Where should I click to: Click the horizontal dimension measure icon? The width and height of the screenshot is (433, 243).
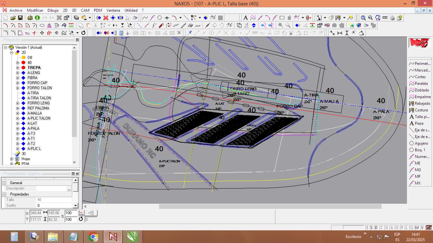(340, 33)
